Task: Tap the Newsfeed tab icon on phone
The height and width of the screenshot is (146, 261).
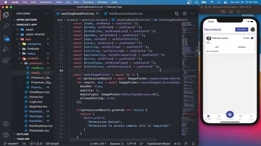Action: click(x=208, y=117)
